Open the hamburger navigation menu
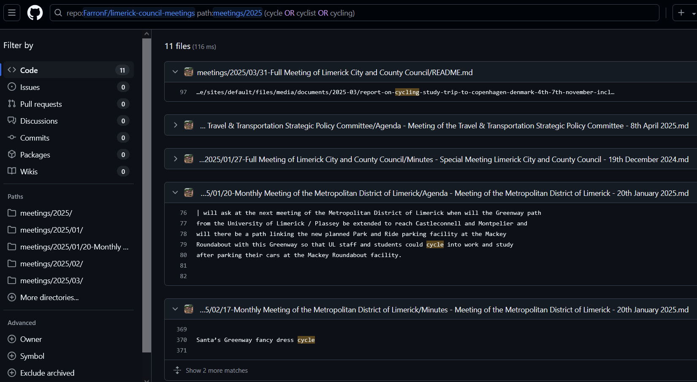The height and width of the screenshot is (382, 697). pyautogui.click(x=12, y=13)
